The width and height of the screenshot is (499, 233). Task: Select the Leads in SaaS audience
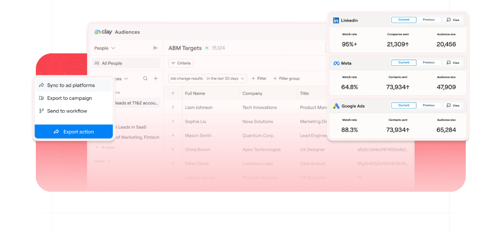point(130,127)
